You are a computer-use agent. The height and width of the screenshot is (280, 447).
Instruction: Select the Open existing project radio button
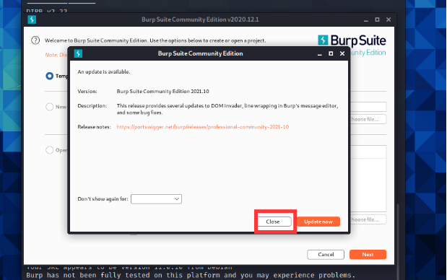50,150
